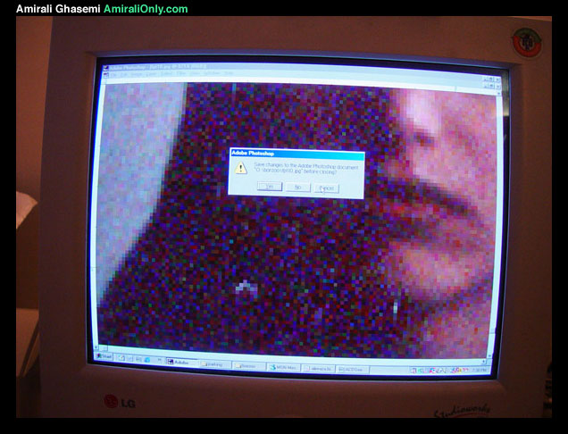The image size is (568, 434).
Task: Open the File menu
Action: tap(113, 75)
